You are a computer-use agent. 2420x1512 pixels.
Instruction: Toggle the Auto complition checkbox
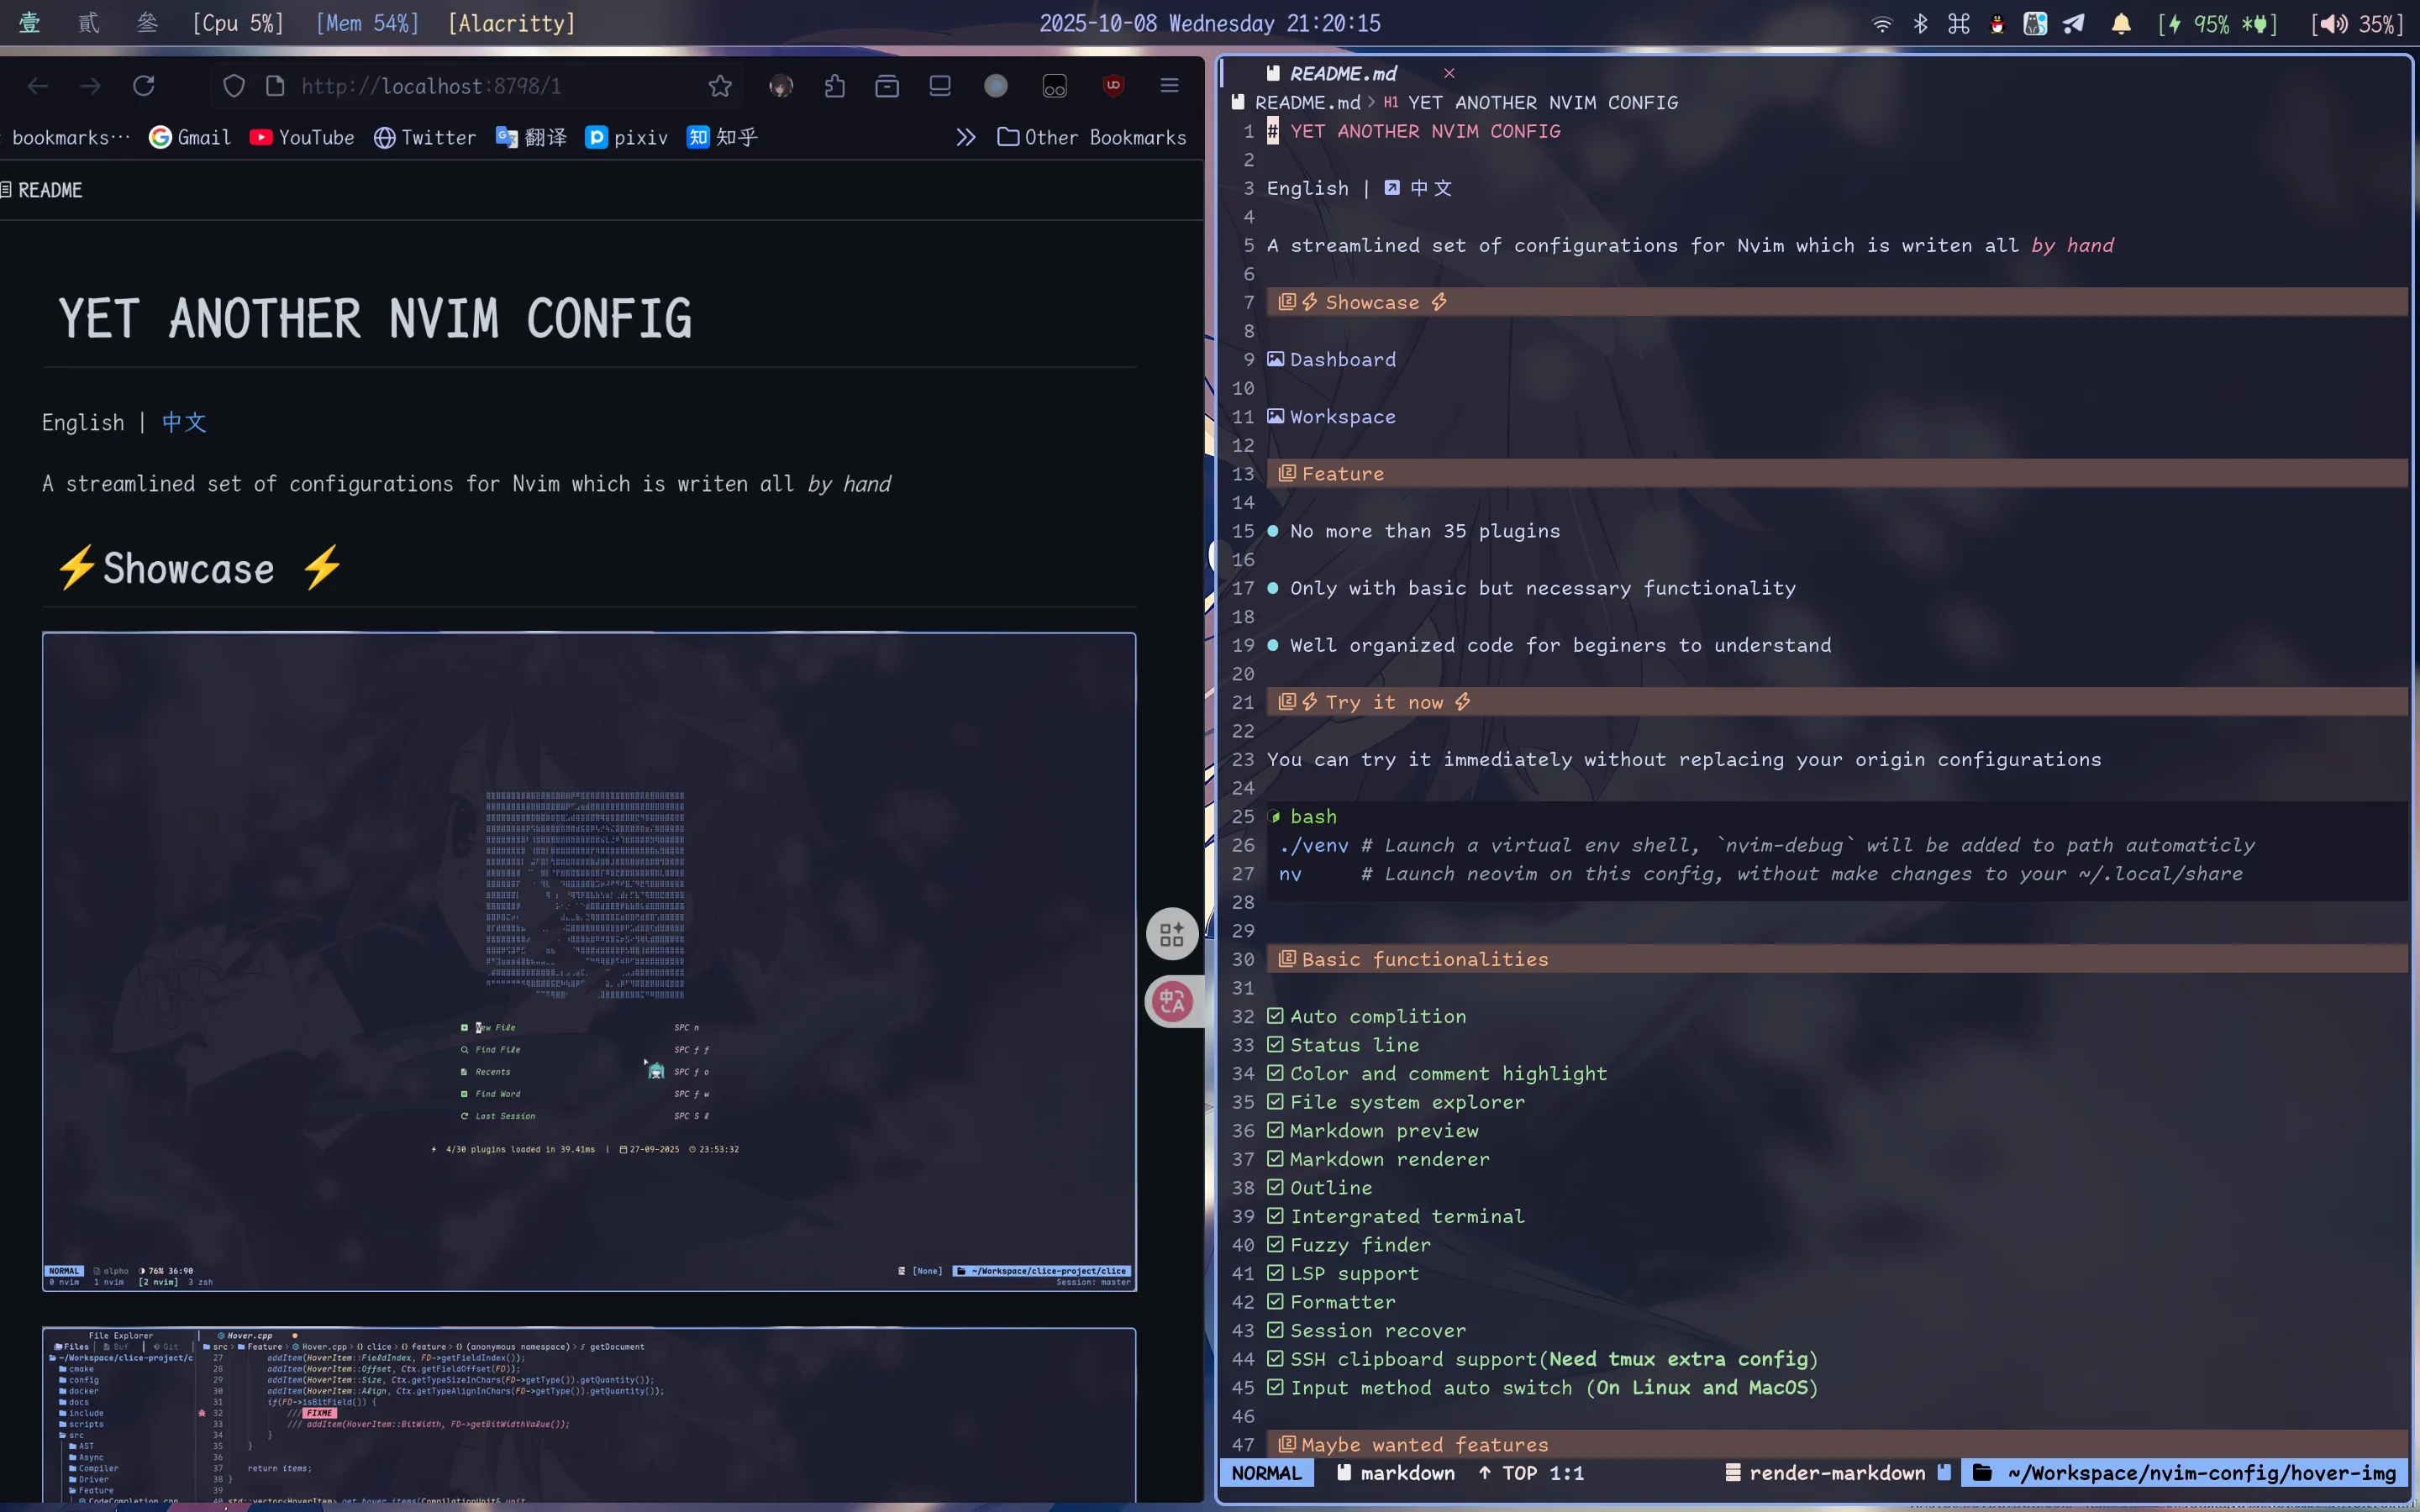(1275, 1016)
